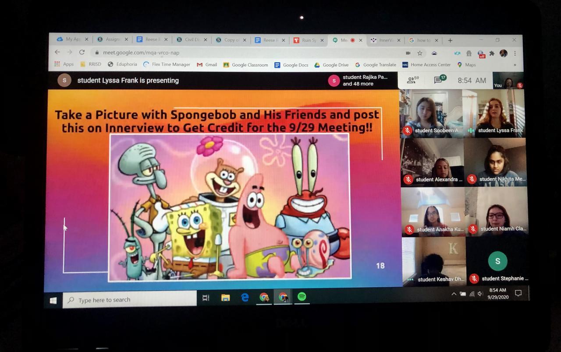Close the My Apps tab
This screenshot has width=561, height=352.
click(86, 39)
